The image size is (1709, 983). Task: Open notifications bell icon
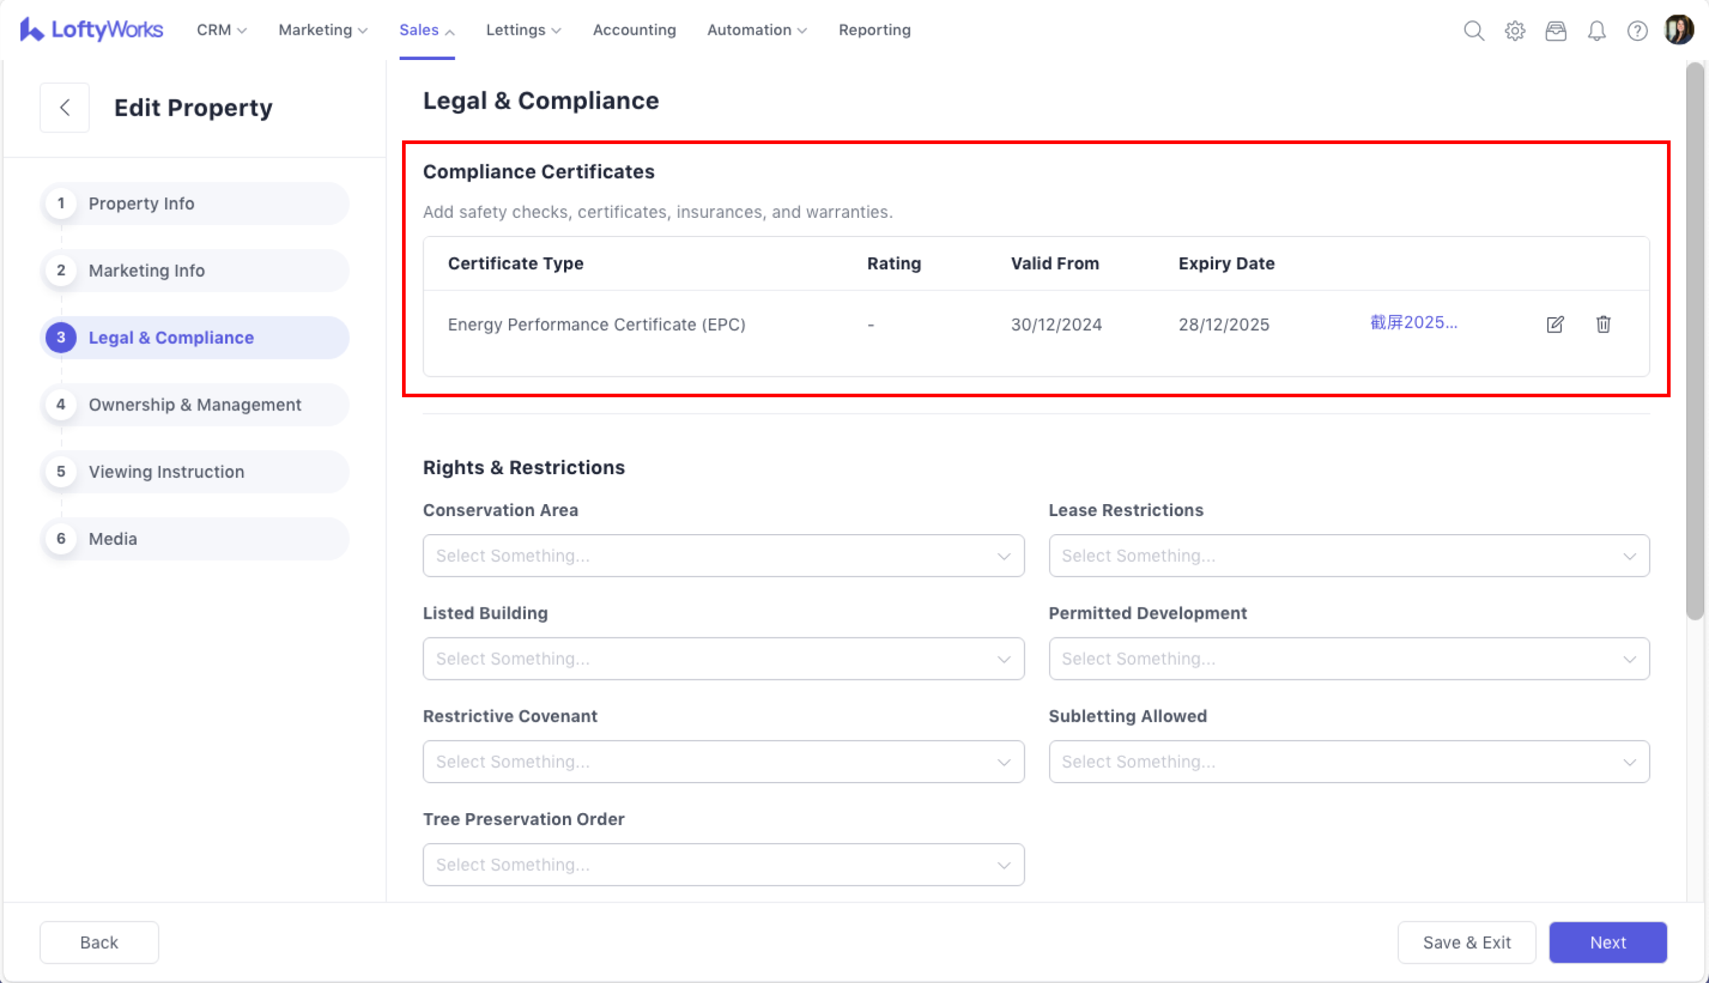coord(1596,31)
